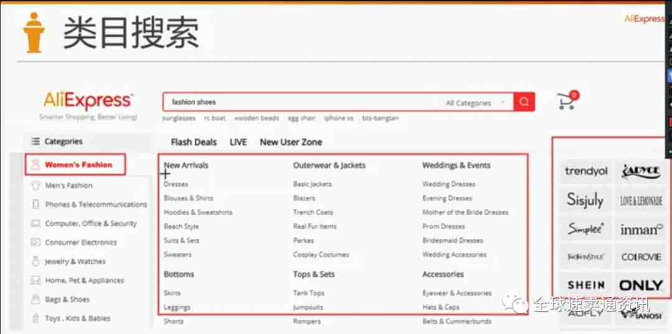This screenshot has height=334, width=672.
Task: Open Outerwear & Jackets heading
Action: click(x=329, y=165)
